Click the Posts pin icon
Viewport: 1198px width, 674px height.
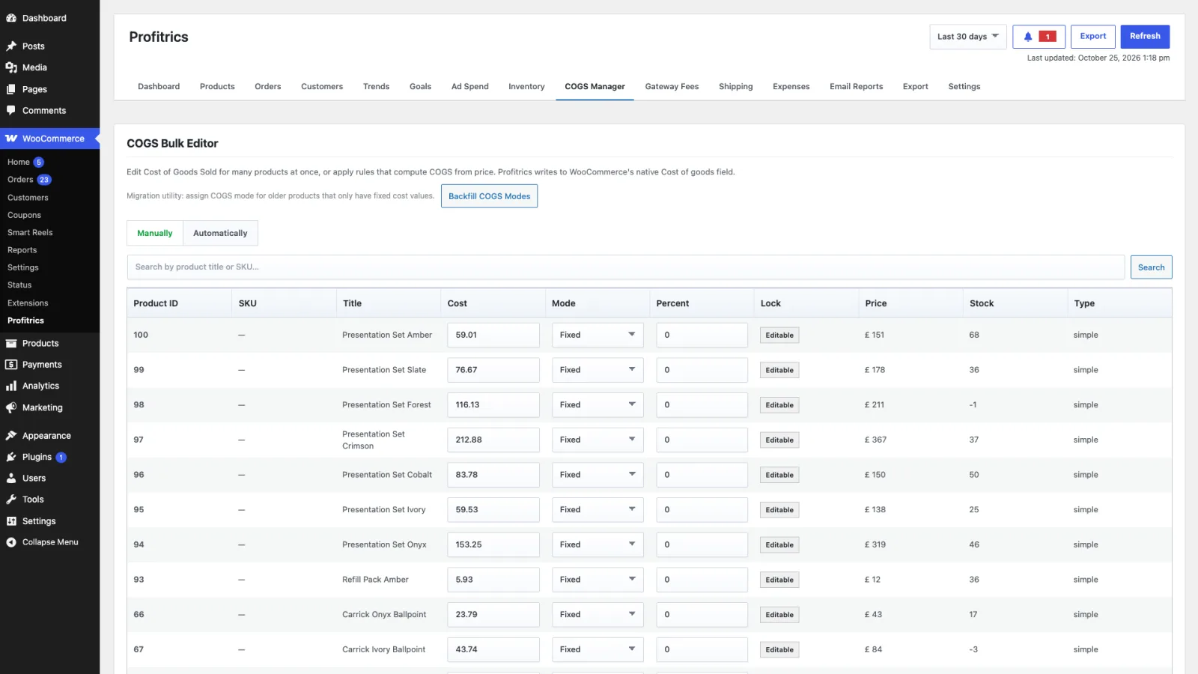[11, 46]
